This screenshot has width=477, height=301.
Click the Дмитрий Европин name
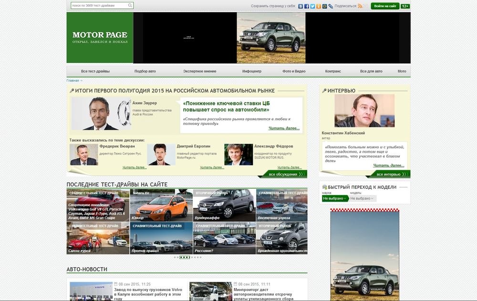tap(194, 146)
